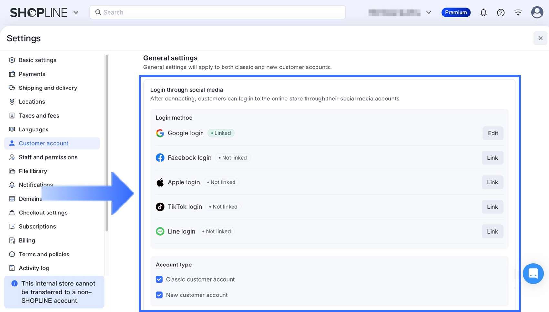Expand the store name dropdown chevron

point(429,13)
